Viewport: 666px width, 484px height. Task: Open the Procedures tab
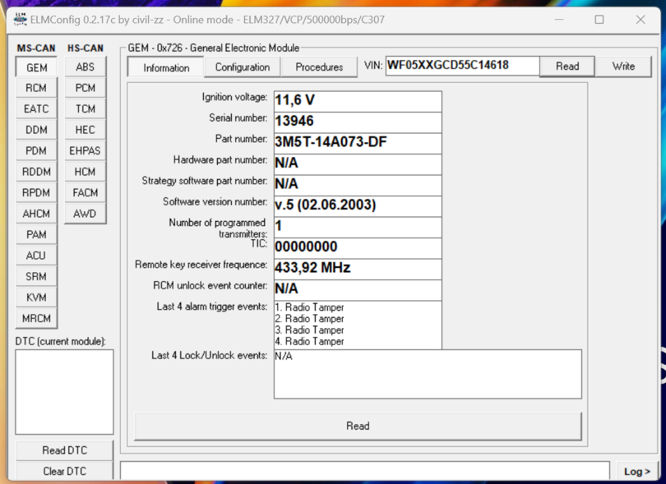tap(319, 67)
